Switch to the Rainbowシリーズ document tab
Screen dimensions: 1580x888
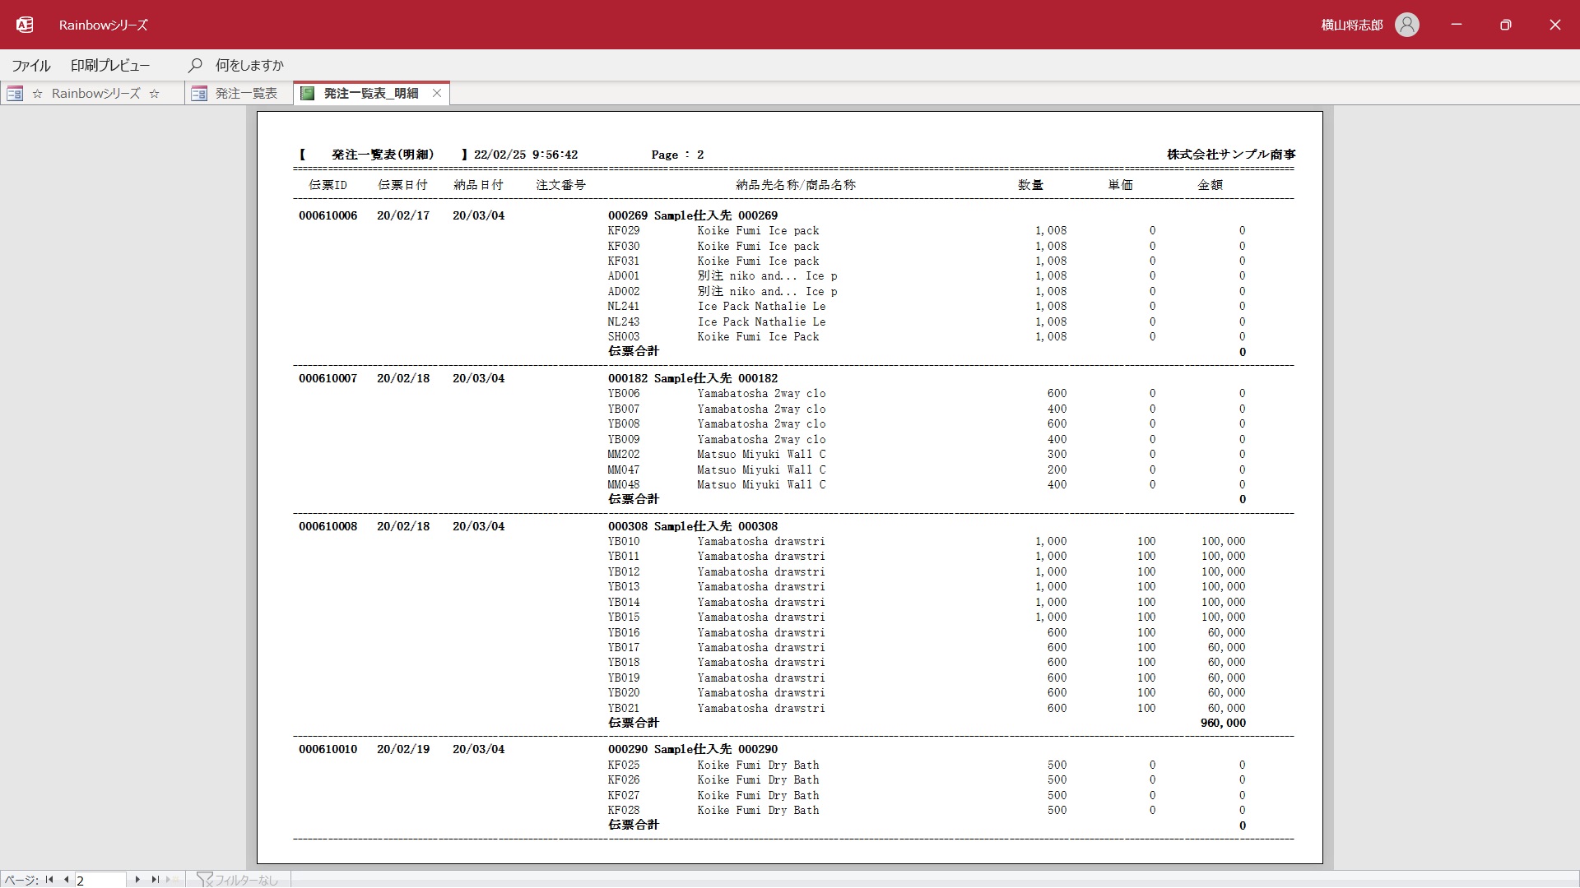(x=95, y=94)
